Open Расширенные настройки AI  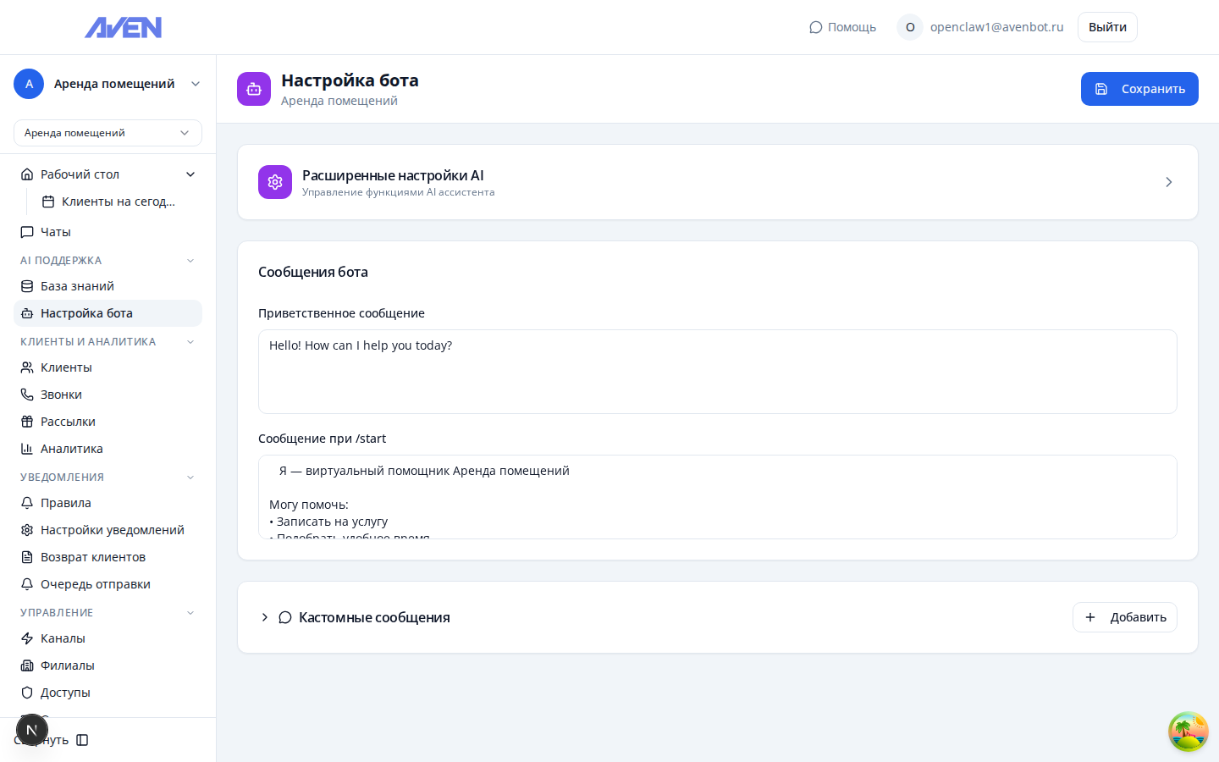pos(718,182)
